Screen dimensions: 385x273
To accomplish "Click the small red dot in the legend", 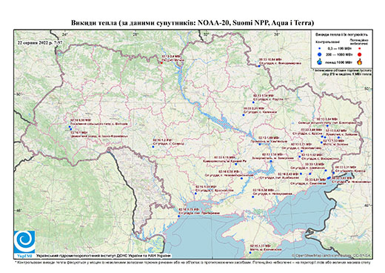I will [x=360, y=48].
